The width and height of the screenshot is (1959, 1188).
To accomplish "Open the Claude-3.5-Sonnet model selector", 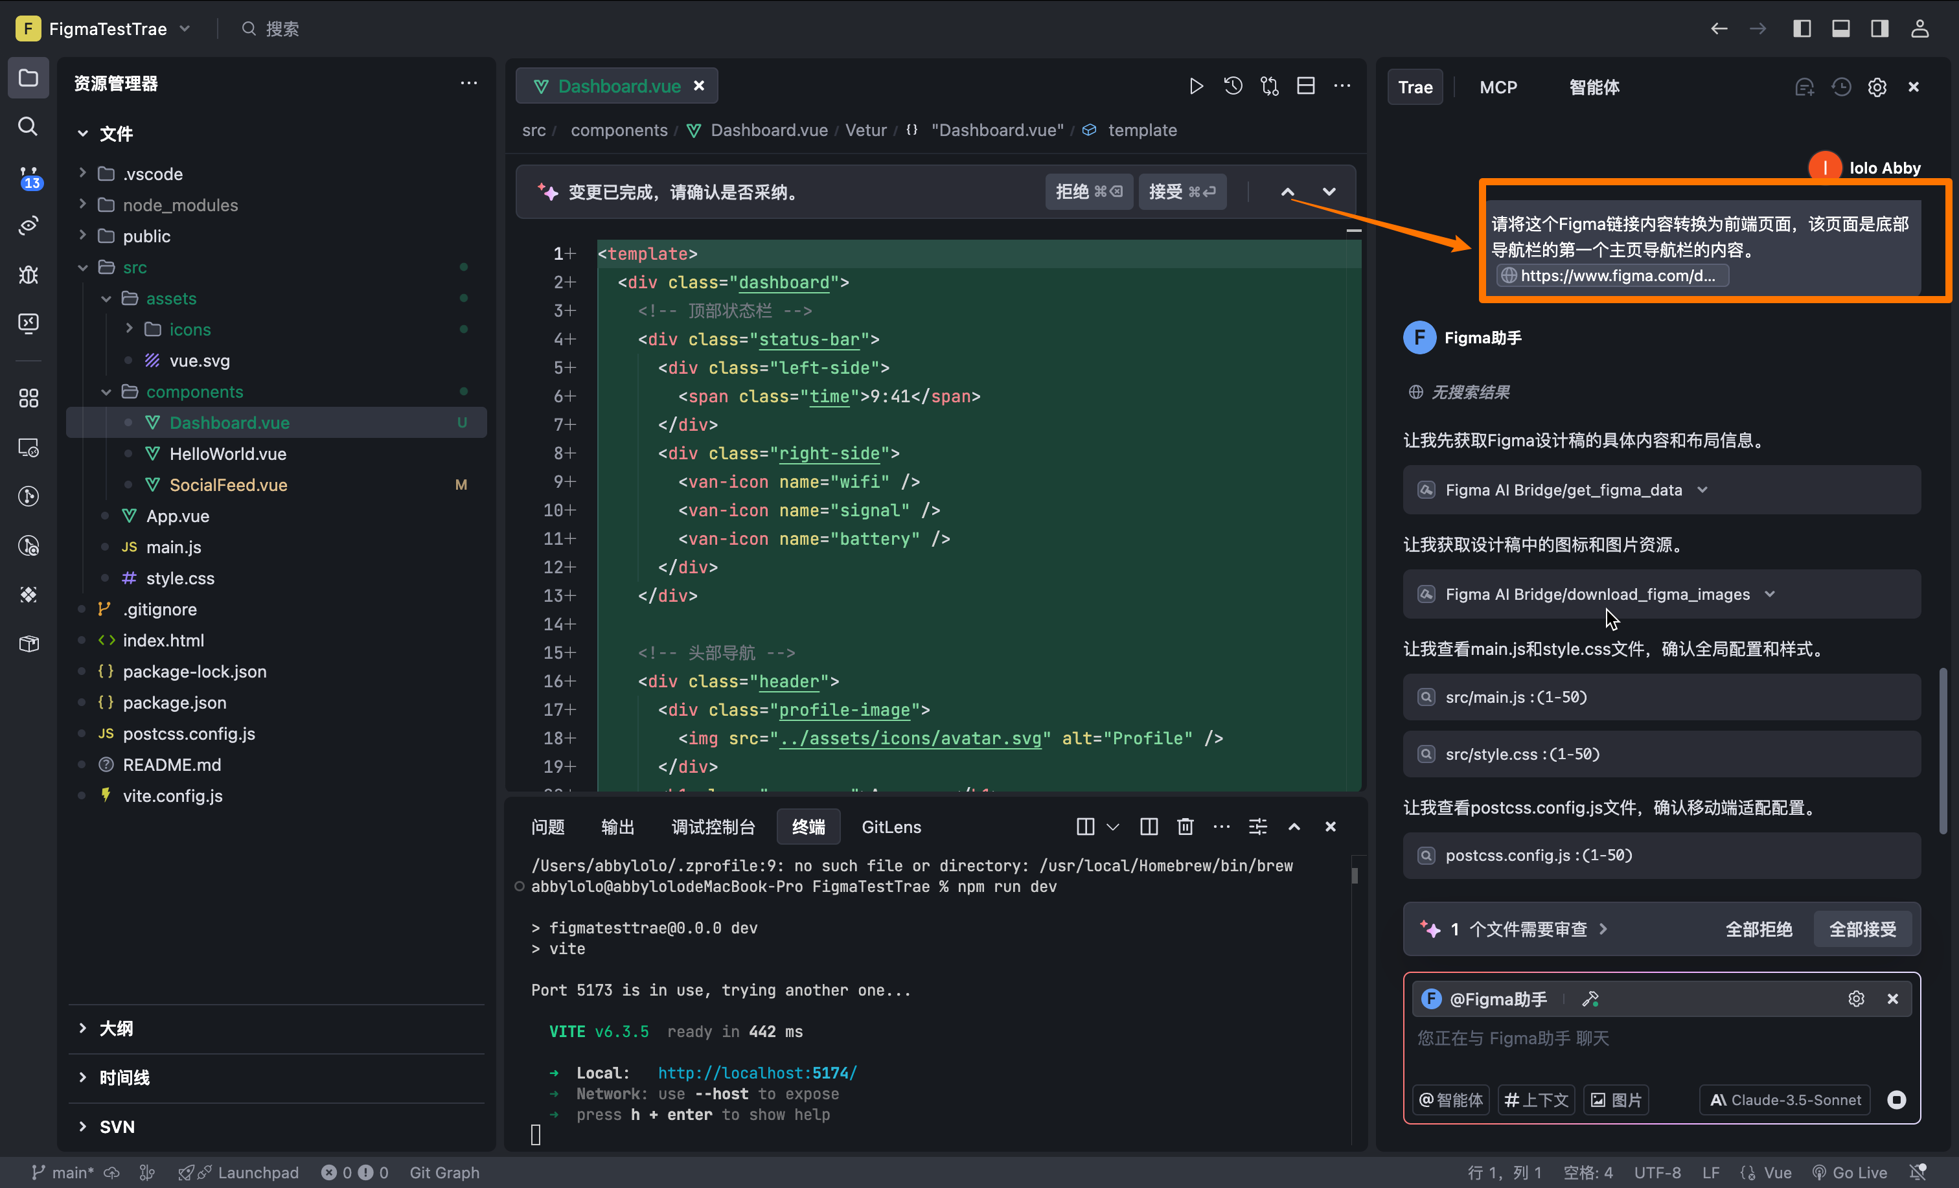I will (1785, 1100).
